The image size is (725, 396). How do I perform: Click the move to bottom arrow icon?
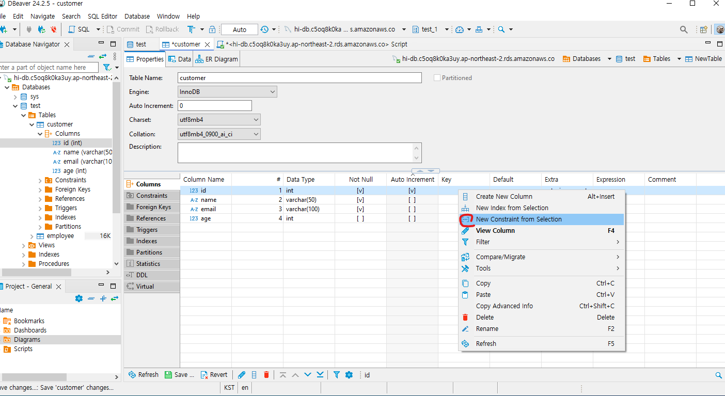click(320, 375)
